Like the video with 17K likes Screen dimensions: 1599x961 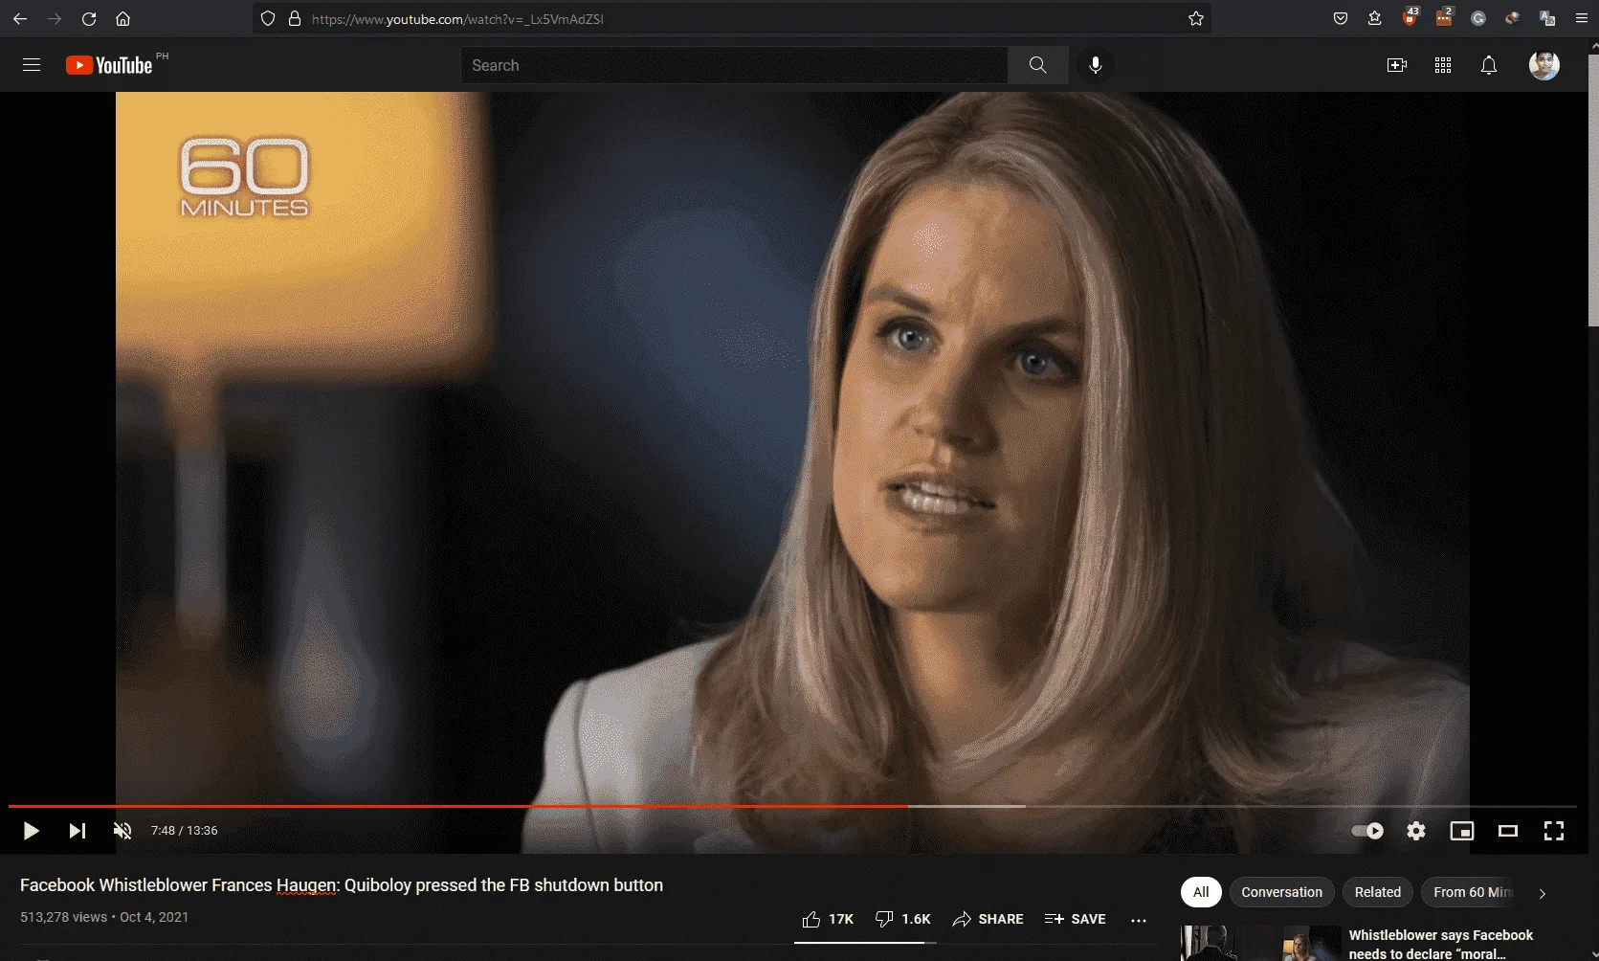[828, 919]
